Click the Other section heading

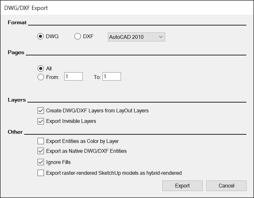click(x=15, y=132)
